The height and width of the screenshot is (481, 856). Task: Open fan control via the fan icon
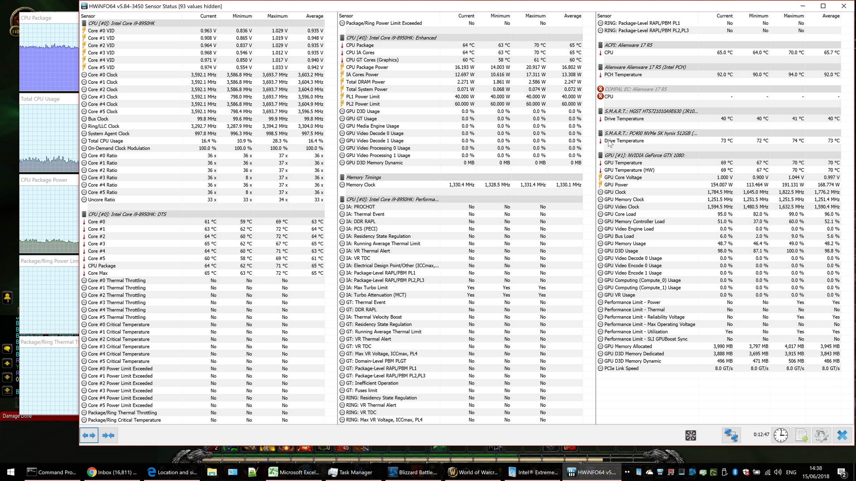click(691, 435)
